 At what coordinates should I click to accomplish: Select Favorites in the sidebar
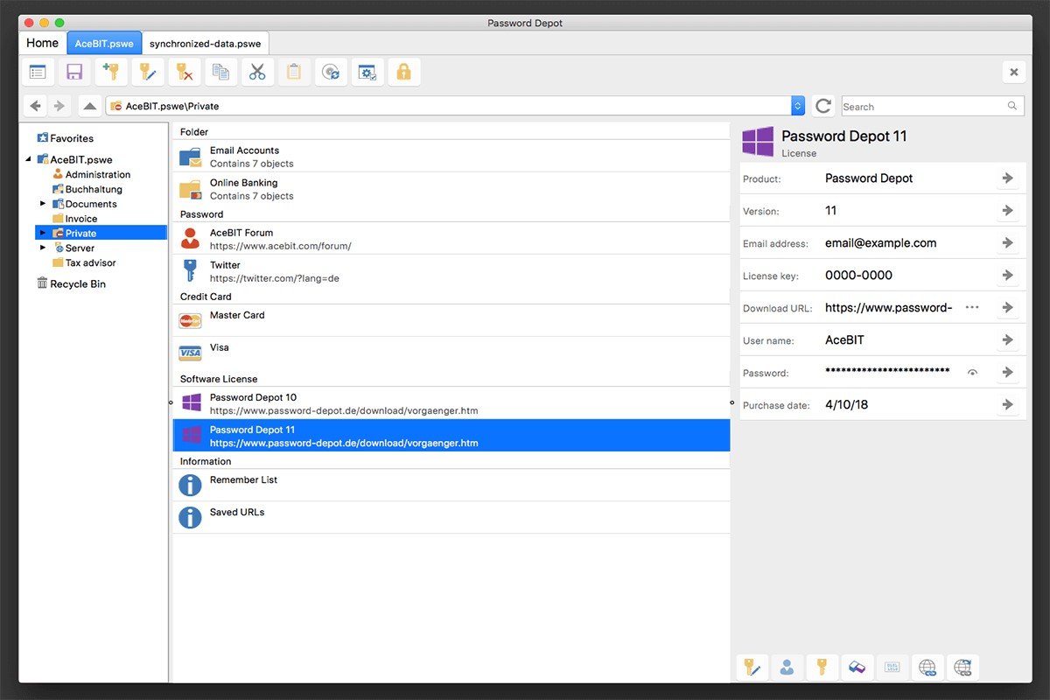click(x=65, y=138)
